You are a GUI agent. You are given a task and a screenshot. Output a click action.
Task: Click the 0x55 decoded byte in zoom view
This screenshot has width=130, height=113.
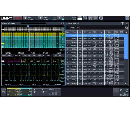point(31,61)
